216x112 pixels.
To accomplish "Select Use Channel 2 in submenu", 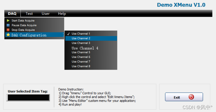I will click(91, 38).
